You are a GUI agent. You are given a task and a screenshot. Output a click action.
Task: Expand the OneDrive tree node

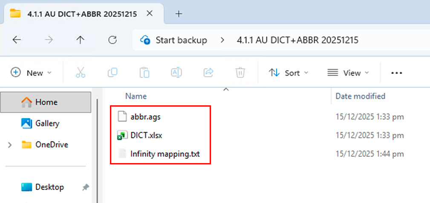click(x=10, y=145)
